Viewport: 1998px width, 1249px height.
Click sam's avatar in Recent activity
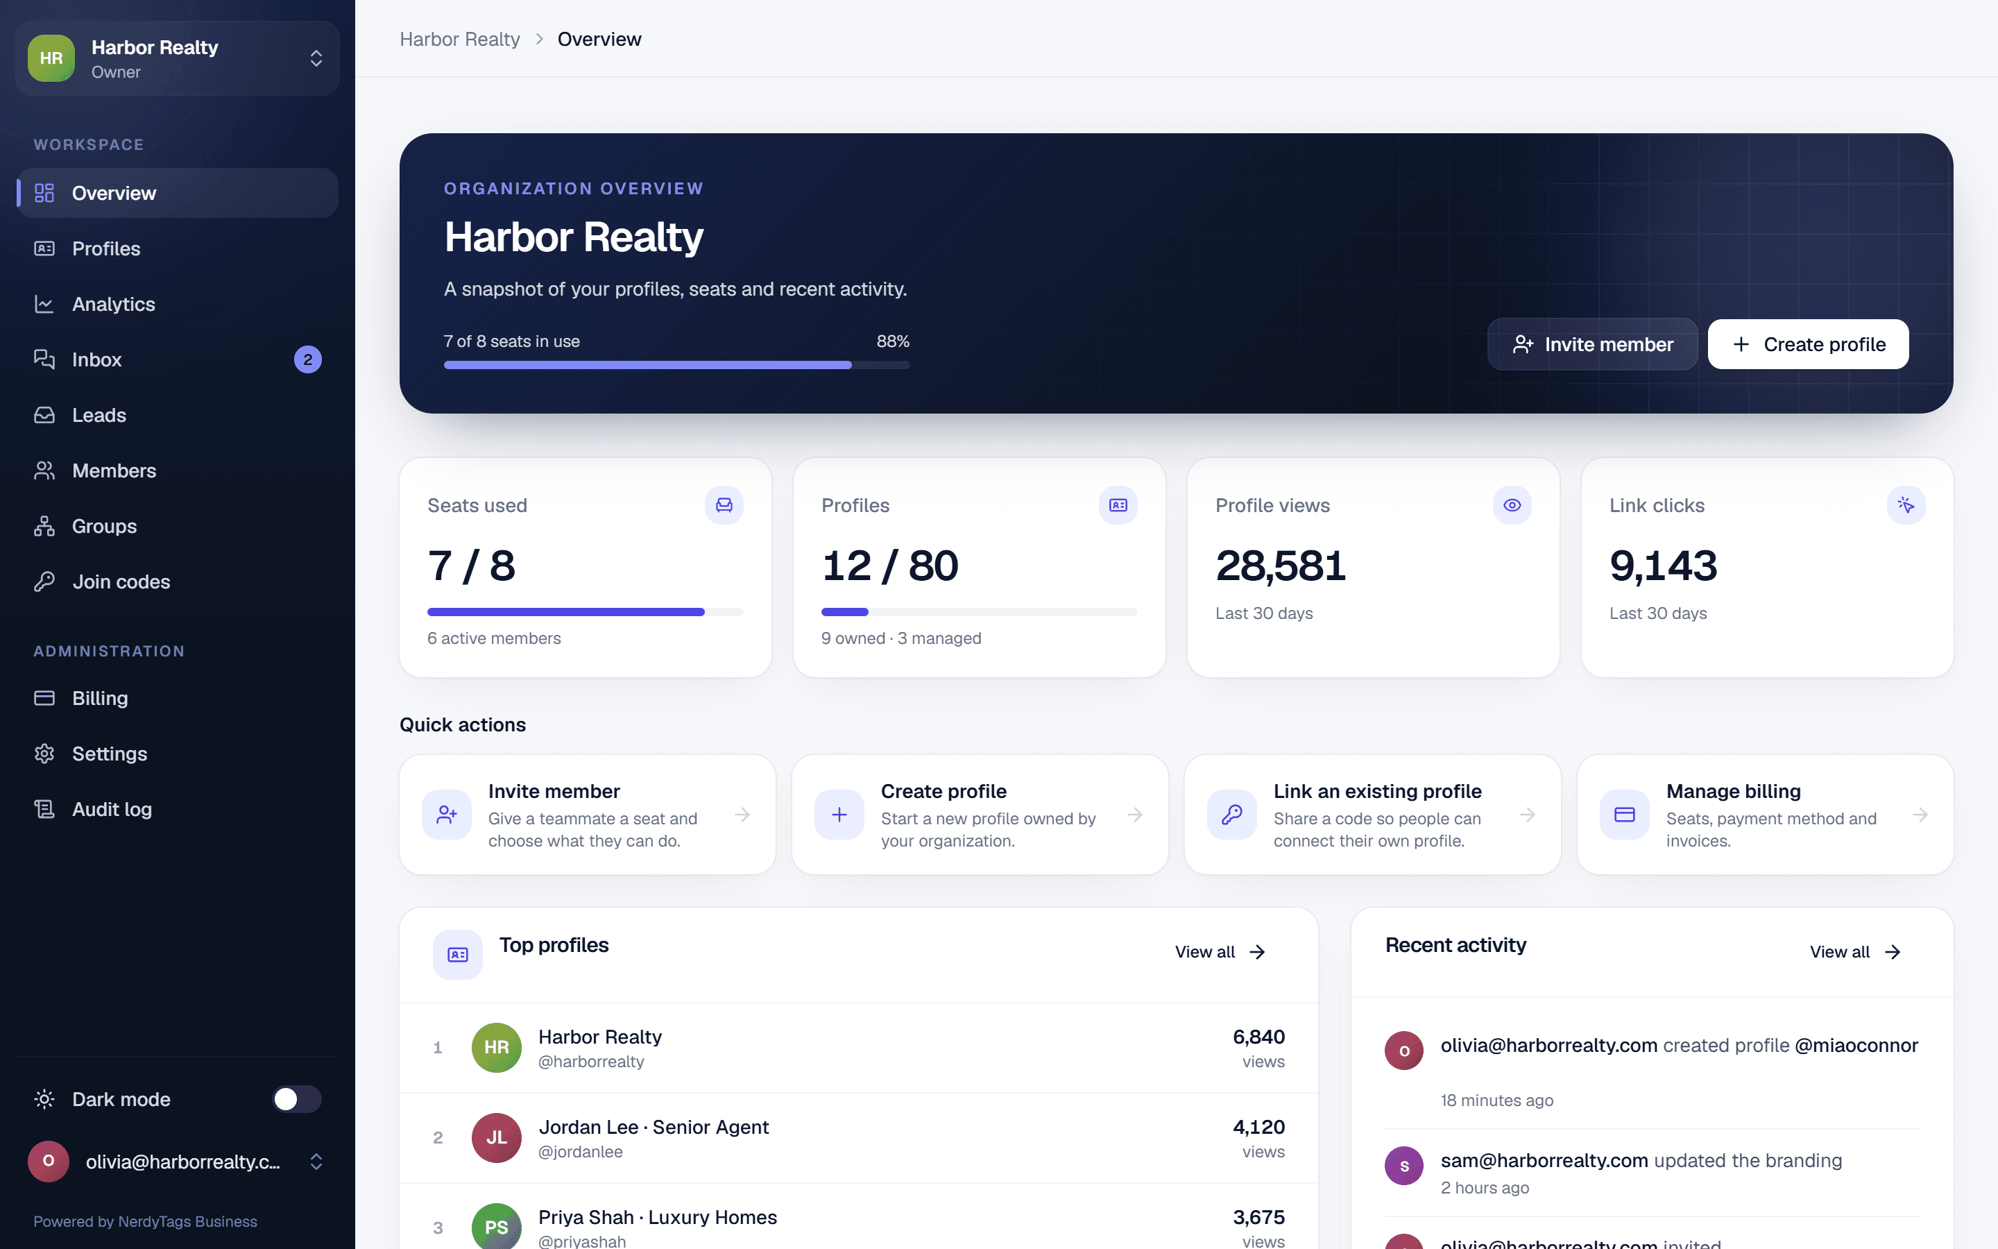[x=1403, y=1166]
